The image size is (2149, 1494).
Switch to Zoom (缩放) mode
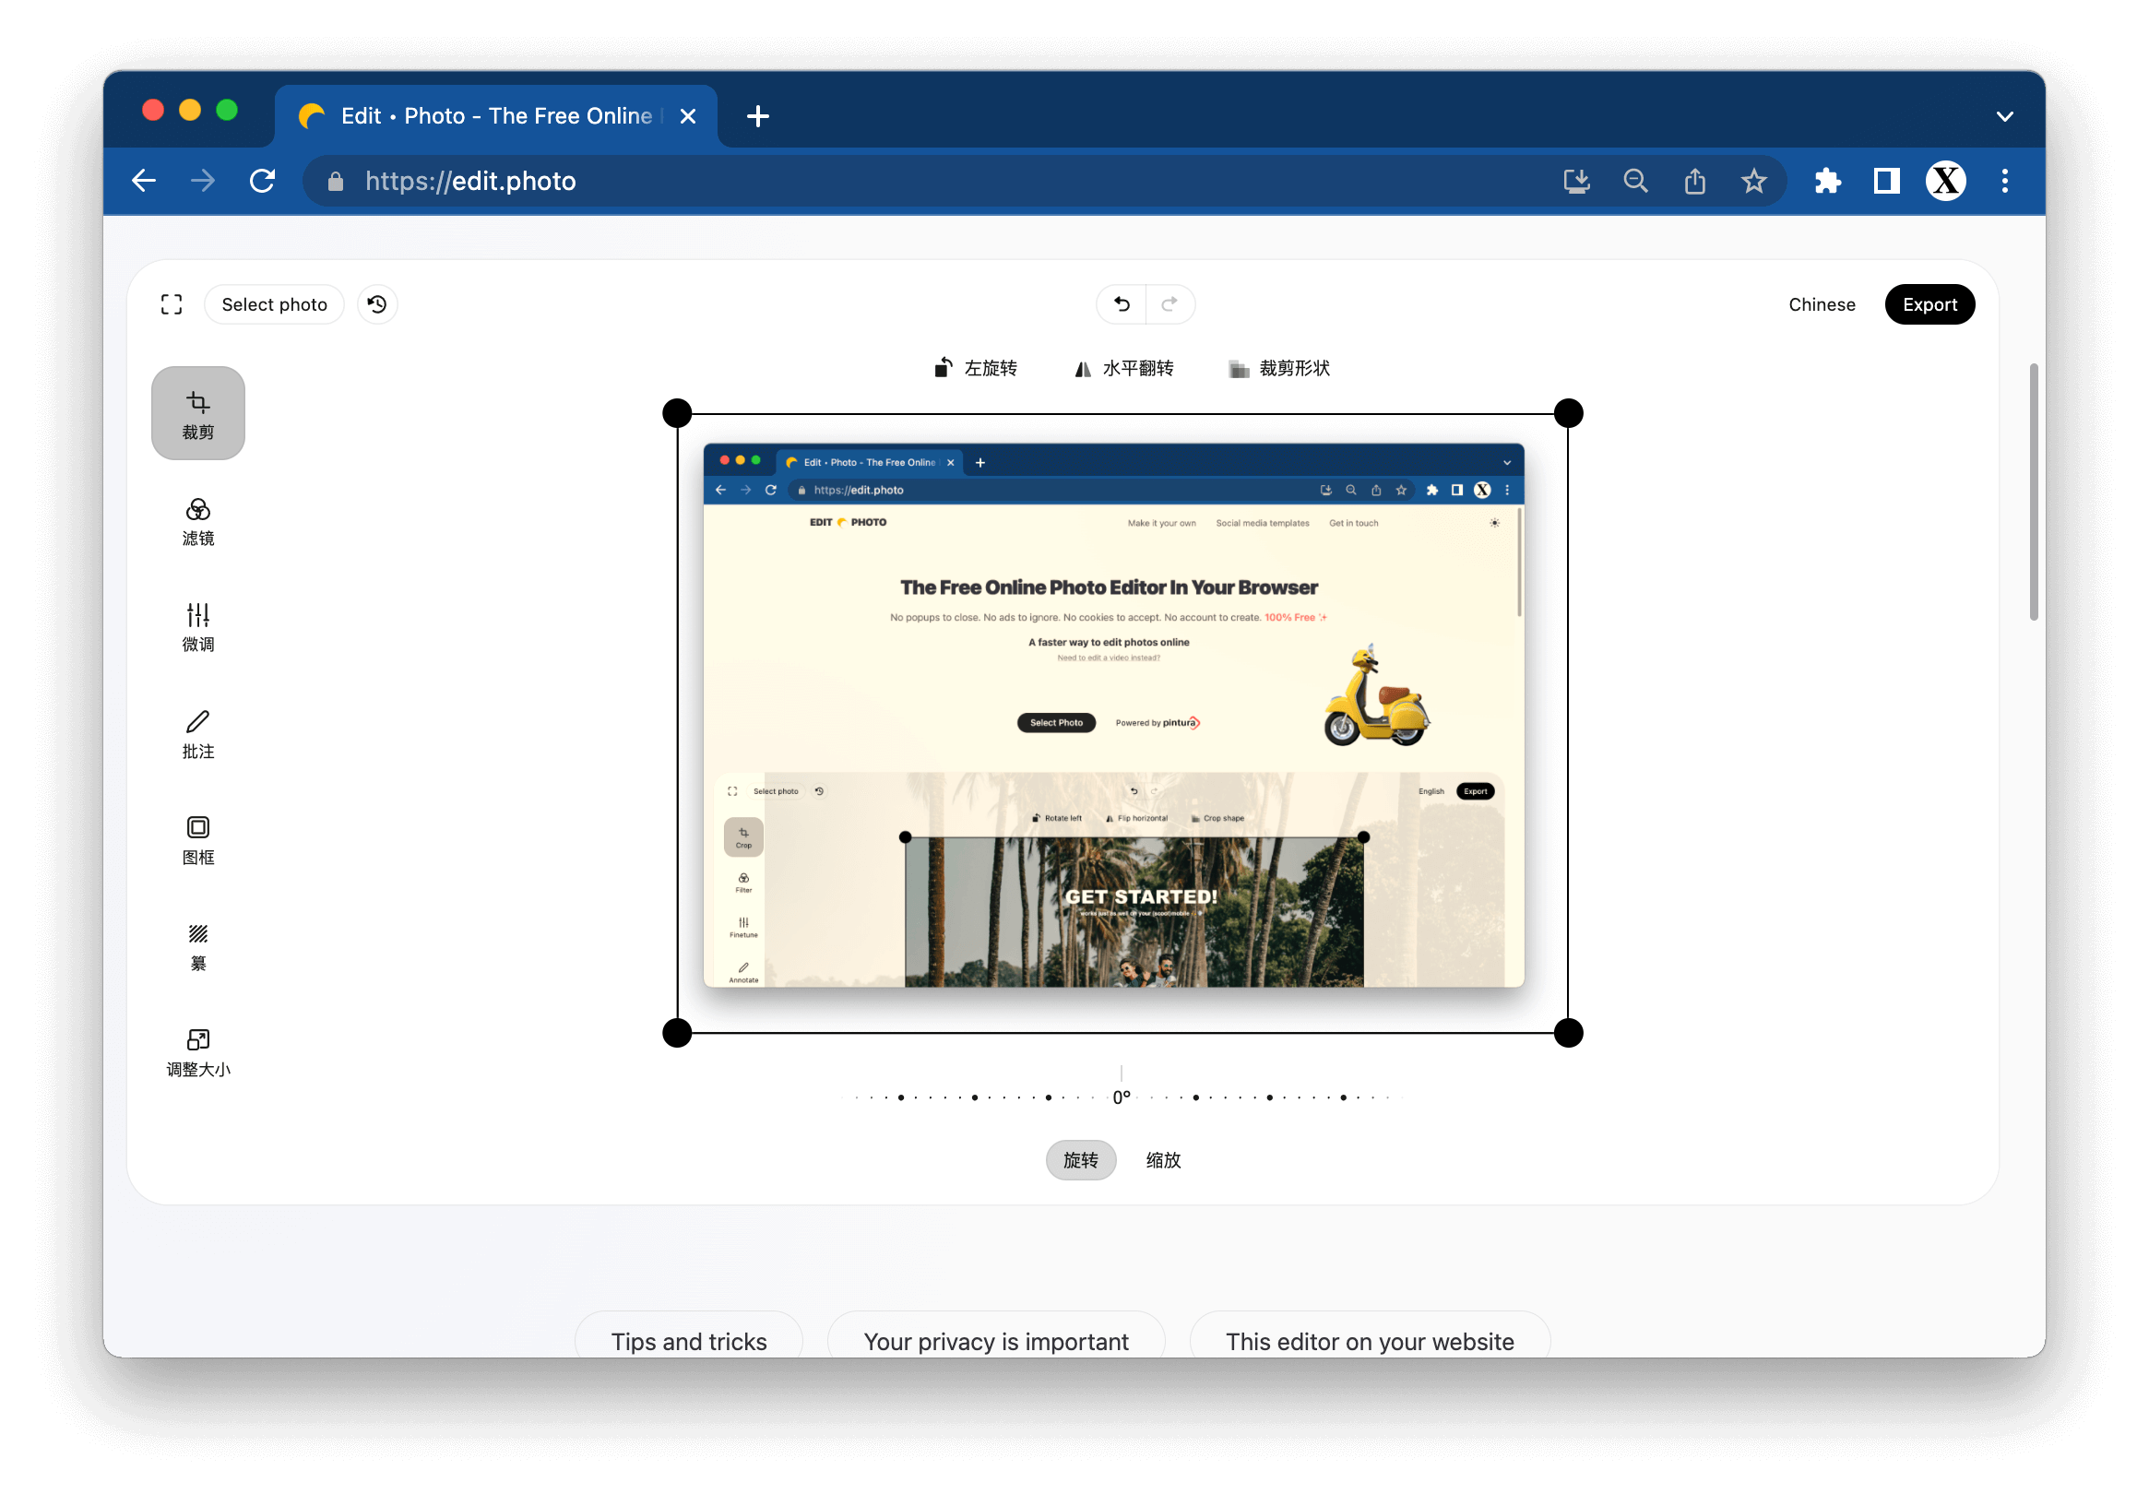1162,1160
